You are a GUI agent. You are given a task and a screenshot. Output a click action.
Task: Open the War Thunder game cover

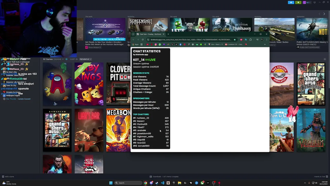pos(89,164)
